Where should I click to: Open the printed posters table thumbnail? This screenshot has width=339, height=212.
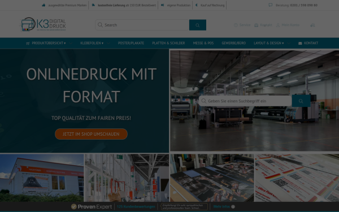212,178
